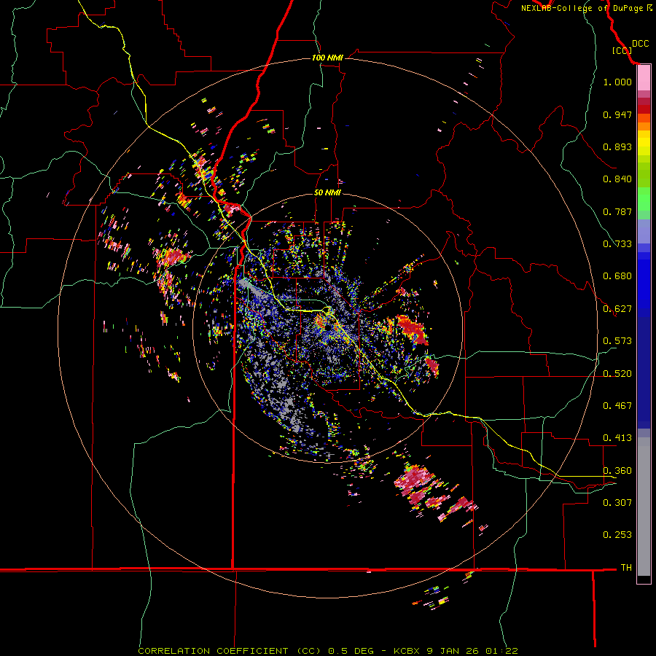Click the 0.893 scale value
The height and width of the screenshot is (656, 656).
(617, 147)
